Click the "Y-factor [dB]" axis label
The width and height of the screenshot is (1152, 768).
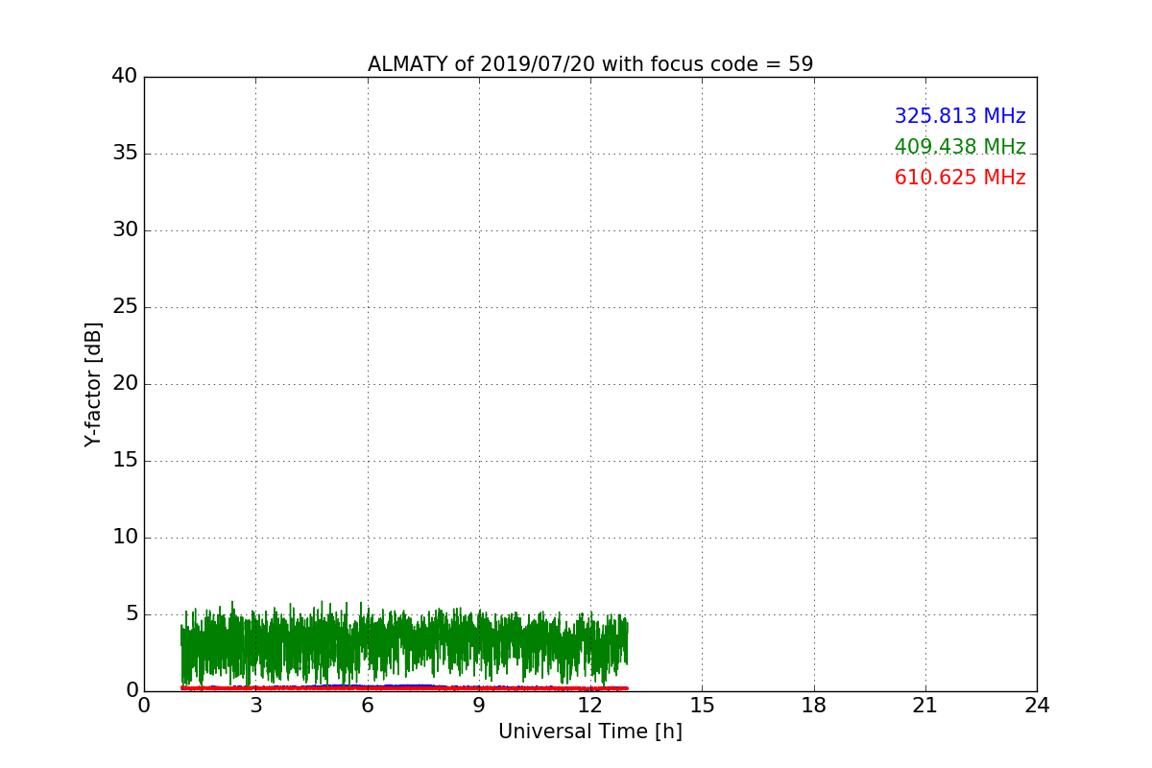(x=93, y=384)
